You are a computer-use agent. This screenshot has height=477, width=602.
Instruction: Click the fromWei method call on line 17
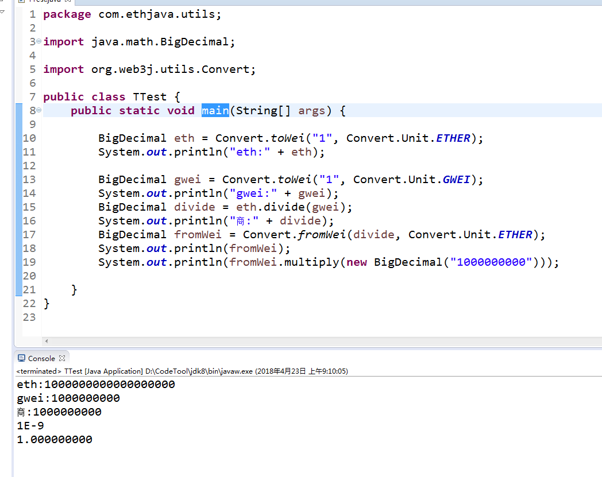(x=322, y=235)
